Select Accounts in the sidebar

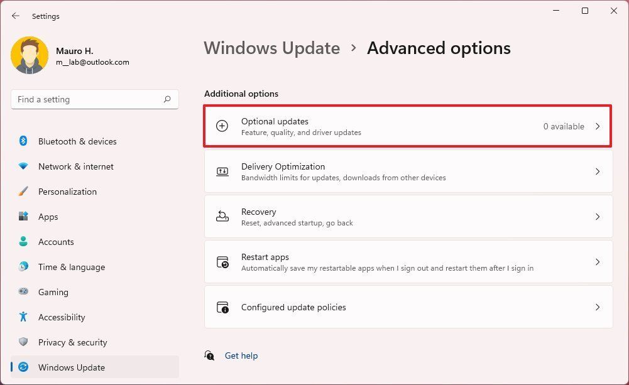(56, 242)
